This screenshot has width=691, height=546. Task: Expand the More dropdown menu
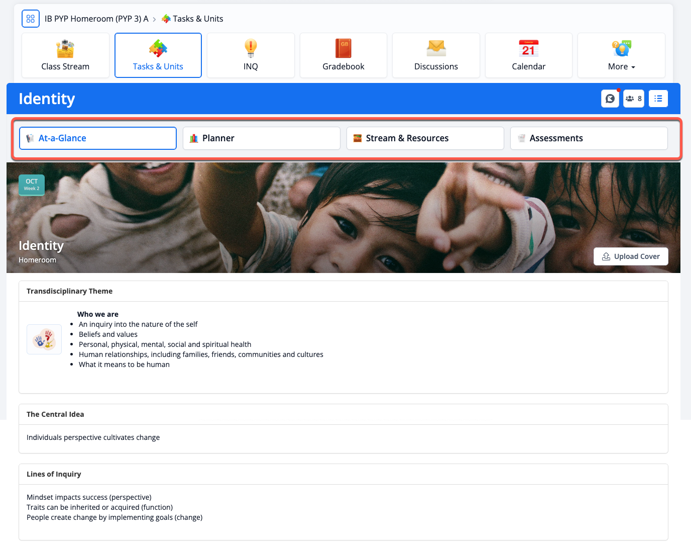point(621,55)
